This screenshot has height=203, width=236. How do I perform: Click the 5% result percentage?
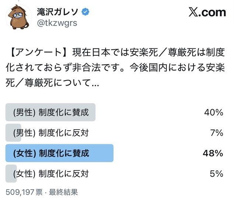pos(216,173)
